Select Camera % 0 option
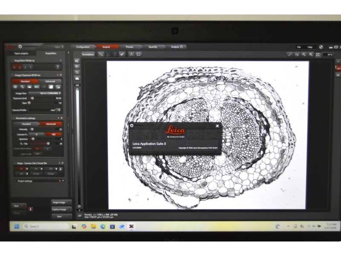Screen dimensions: 341x256 [37, 134]
